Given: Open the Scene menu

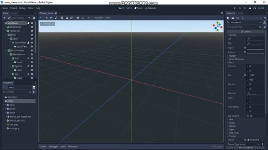Looking at the screenshot, I should pos(5,8).
